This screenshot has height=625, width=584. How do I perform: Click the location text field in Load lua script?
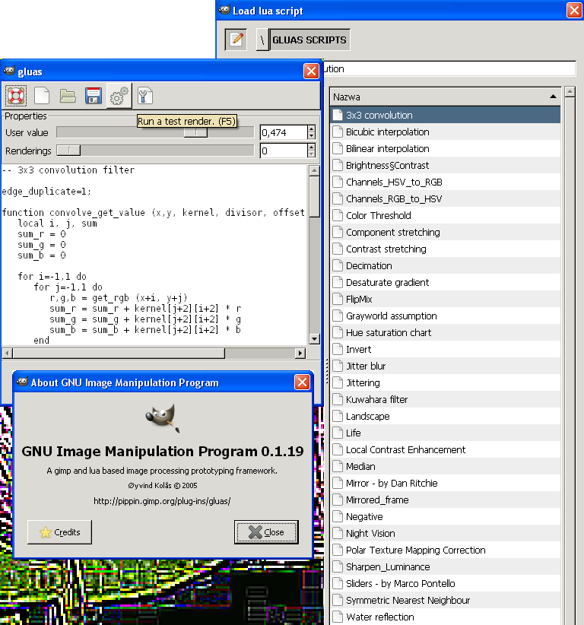tap(449, 68)
